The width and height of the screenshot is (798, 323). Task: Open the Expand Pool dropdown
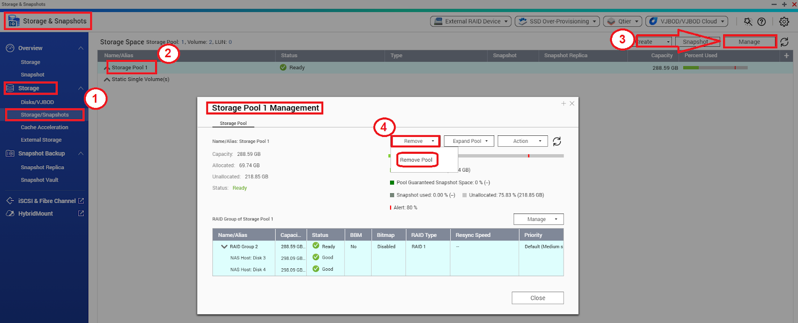[469, 141]
